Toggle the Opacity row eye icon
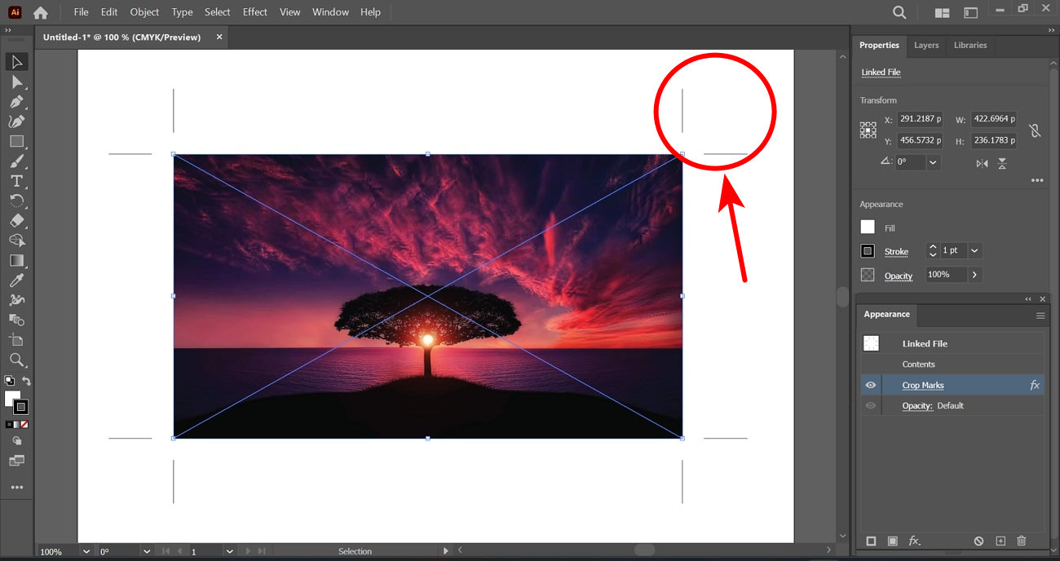This screenshot has width=1060, height=561. pyautogui.click(x=870, y=405)
